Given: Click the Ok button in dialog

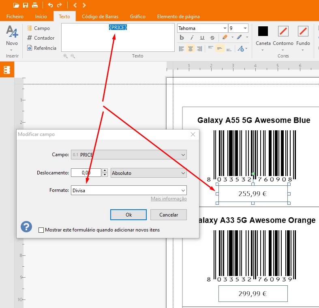Looking at the screenshot, I should click(128, 215).
